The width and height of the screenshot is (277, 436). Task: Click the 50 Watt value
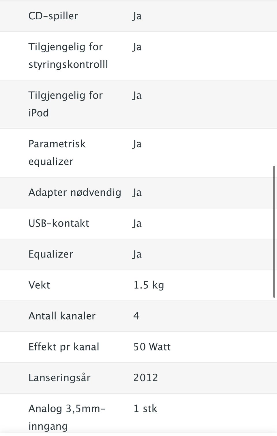[152, 347]
